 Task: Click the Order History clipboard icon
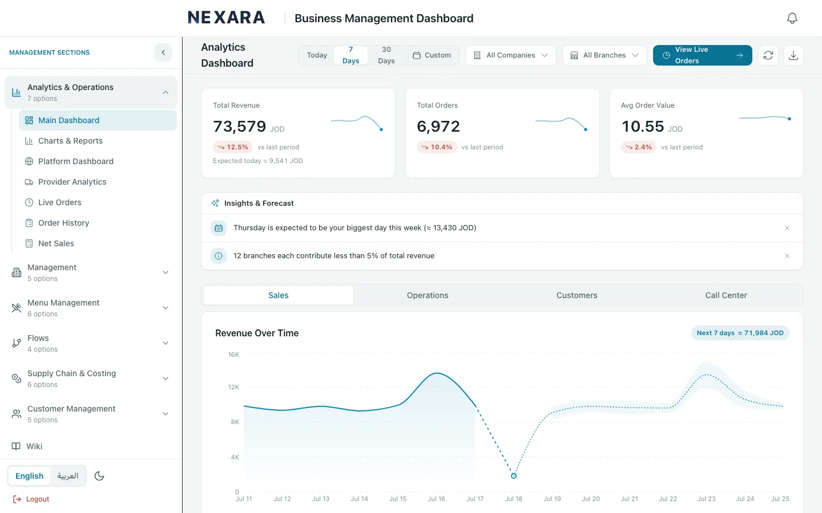click(x=29, y=223)
